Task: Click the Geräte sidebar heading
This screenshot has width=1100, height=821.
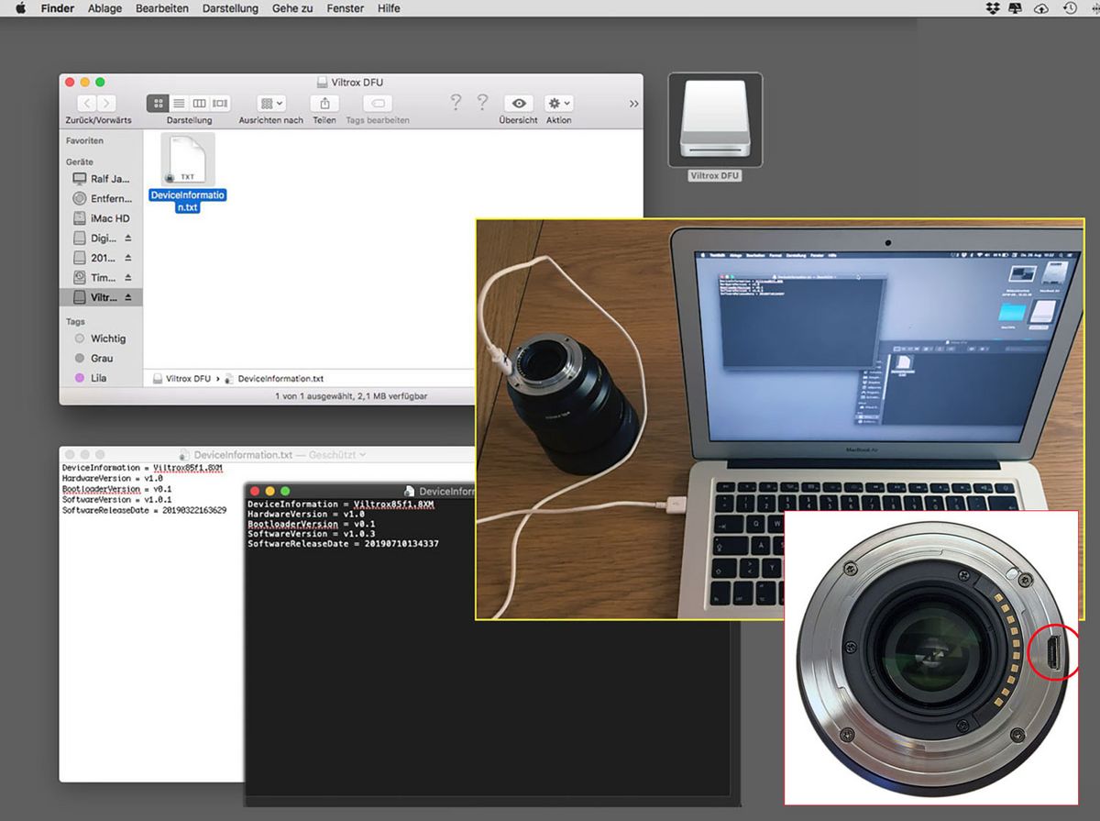Action: click(x=80, y=161)
